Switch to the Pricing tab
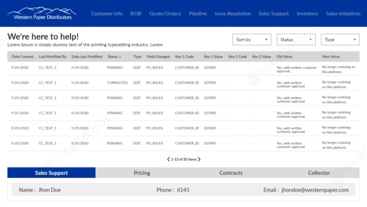The image size is (367, 207). click(x=142, y=173)
